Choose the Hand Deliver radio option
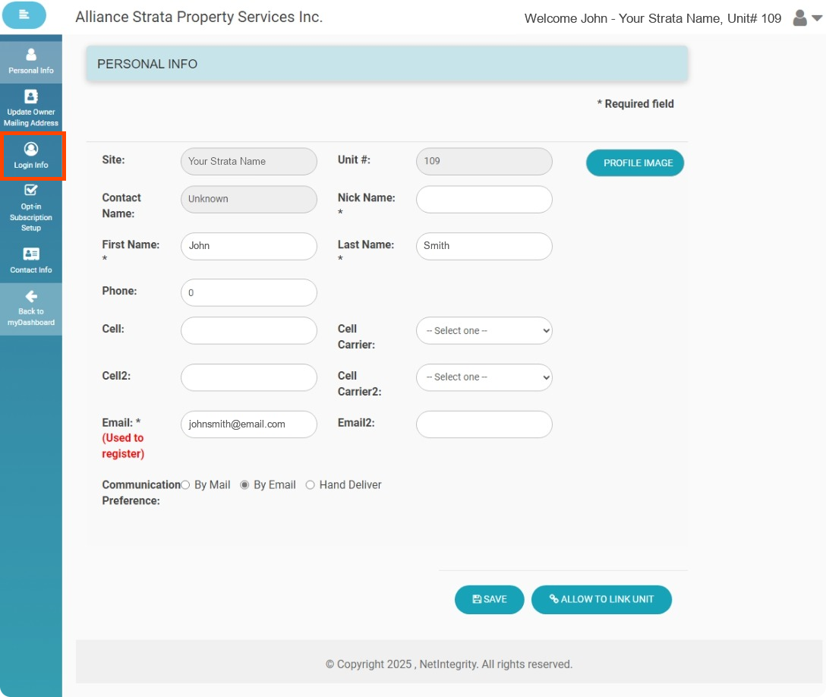 click(310, 485)
